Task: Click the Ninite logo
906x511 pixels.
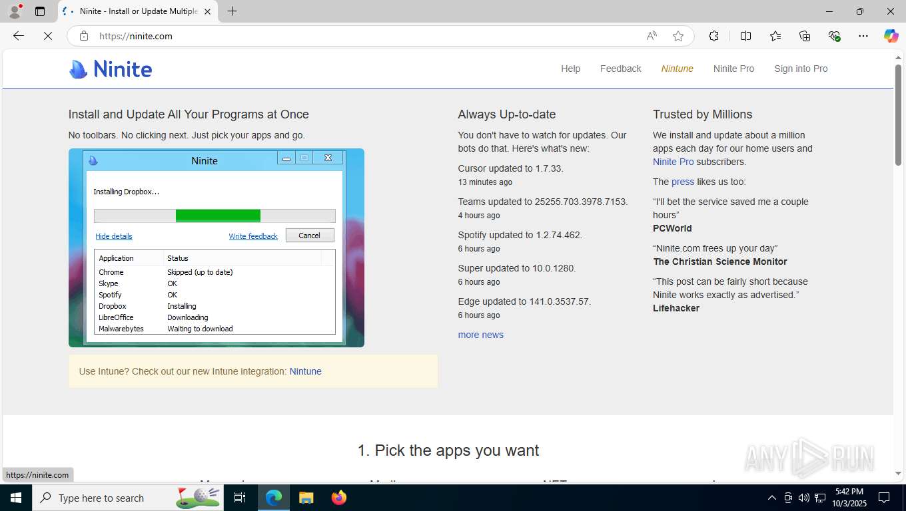Action: 111,69
